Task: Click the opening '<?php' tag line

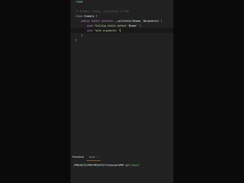Action: coord(79,2)
